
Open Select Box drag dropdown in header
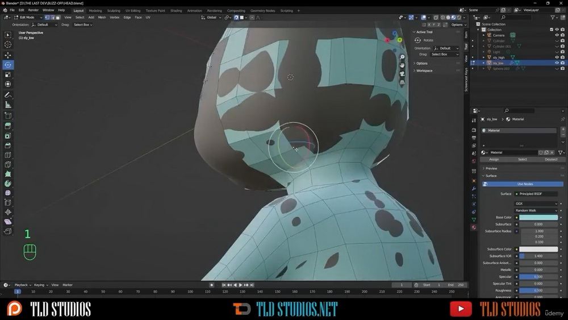point(83,24)
